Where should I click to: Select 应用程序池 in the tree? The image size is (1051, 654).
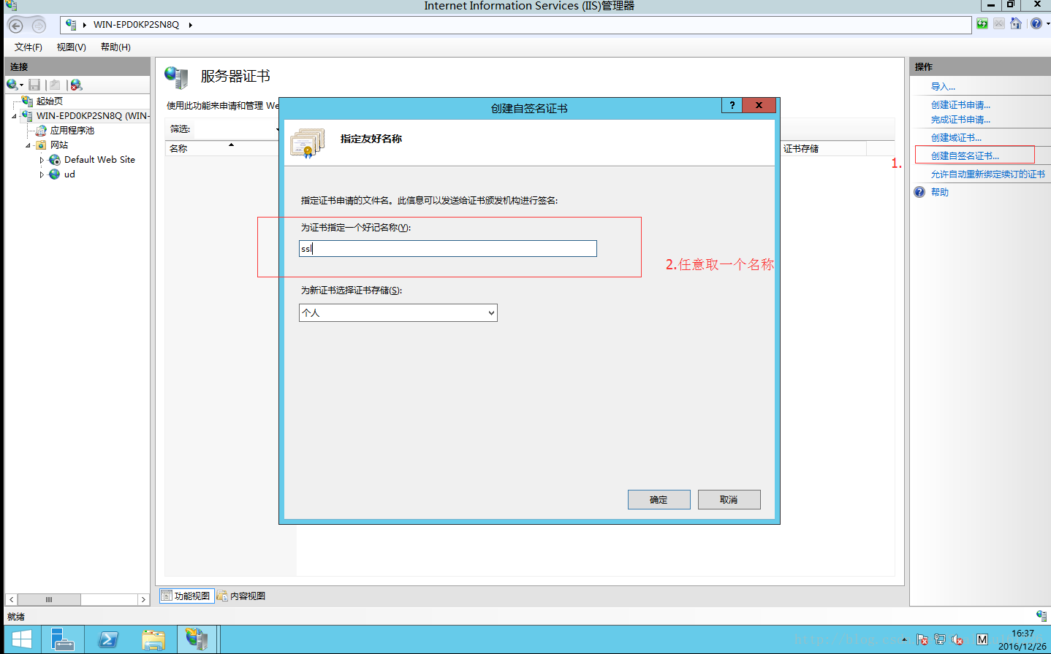coord(72,131)
